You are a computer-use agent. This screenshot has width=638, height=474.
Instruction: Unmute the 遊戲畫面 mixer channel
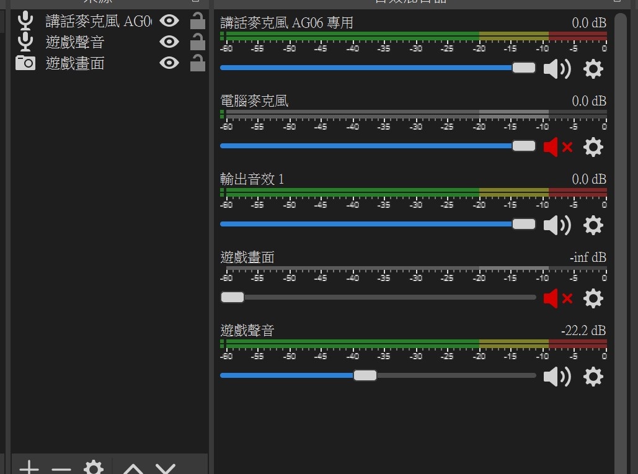click(558, 298)
